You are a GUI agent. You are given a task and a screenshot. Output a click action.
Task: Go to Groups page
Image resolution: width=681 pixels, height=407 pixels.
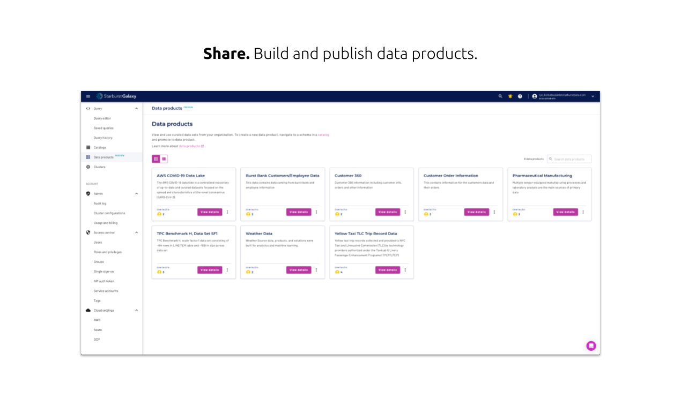pyautogui.click(x=99, y=262)
